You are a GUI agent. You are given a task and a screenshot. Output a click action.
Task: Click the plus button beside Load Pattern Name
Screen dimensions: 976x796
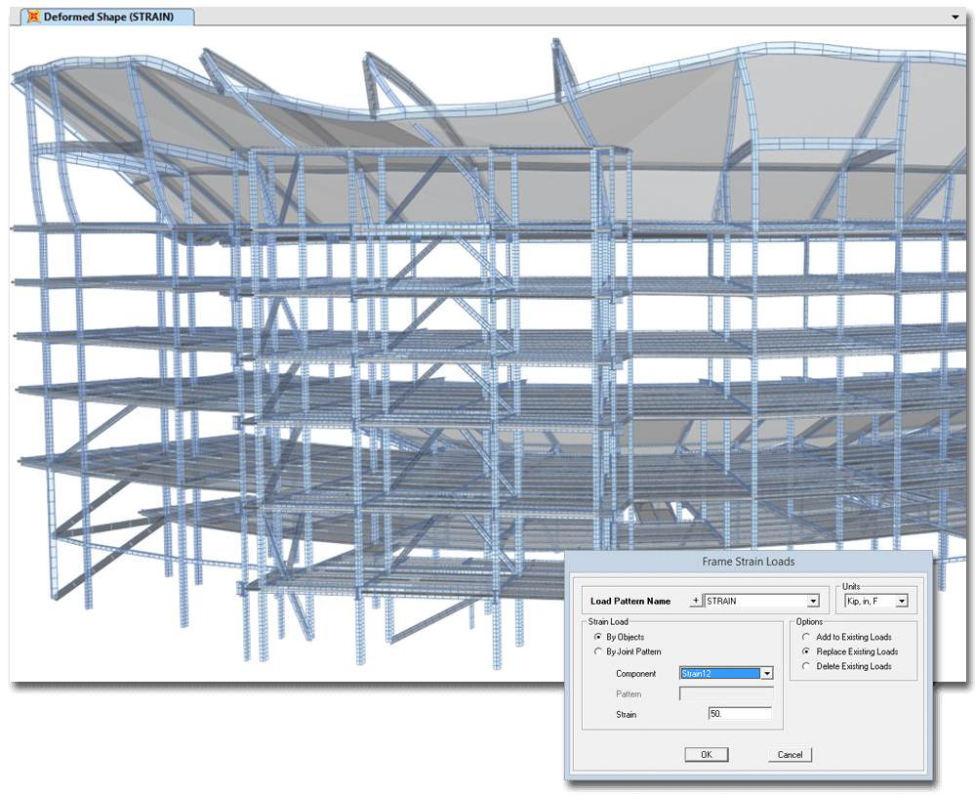(695, 601)
